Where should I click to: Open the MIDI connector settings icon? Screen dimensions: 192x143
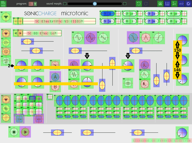pos(160,4)
